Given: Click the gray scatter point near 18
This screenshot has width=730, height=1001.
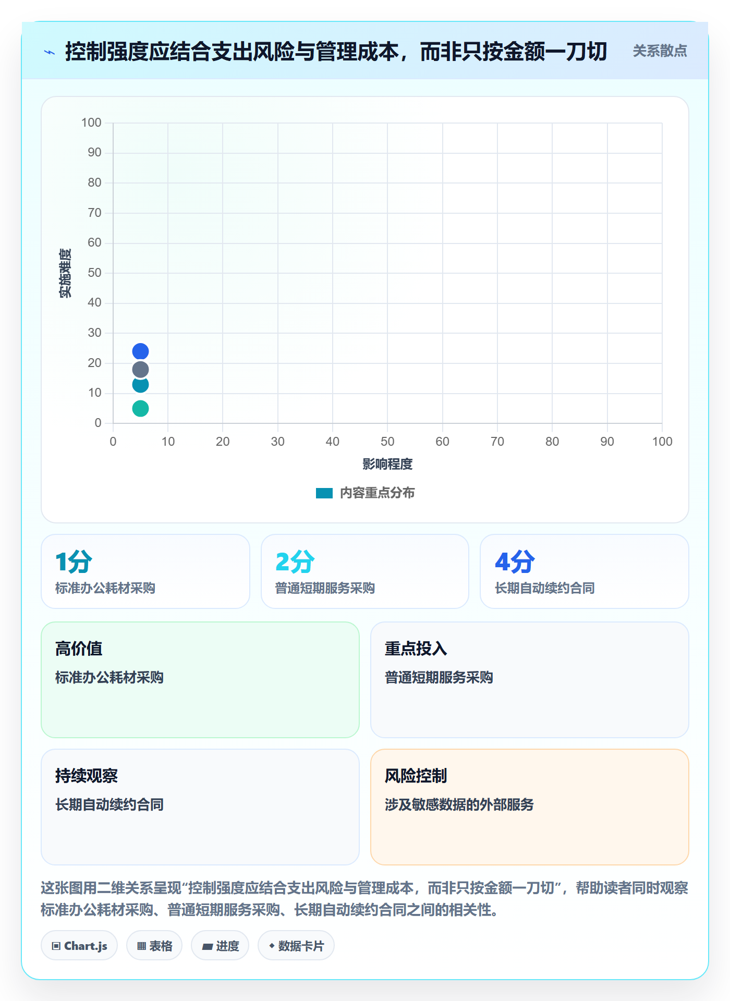Looking at the screenshot, I should tap(140, 370).
